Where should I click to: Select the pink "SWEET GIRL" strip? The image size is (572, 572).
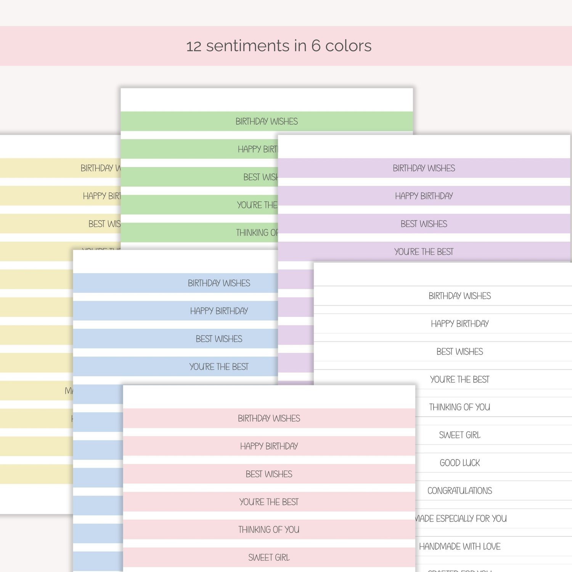point(269,558)
